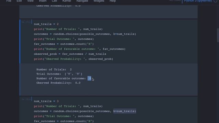Open the Cell menu
Viewport: 219px width, 123px height.
pyautogui.click(x=54, y=1)
